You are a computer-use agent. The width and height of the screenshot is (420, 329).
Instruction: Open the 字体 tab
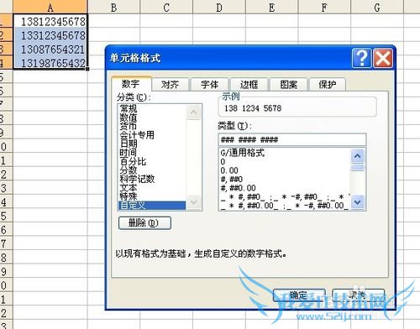point(209,84)
